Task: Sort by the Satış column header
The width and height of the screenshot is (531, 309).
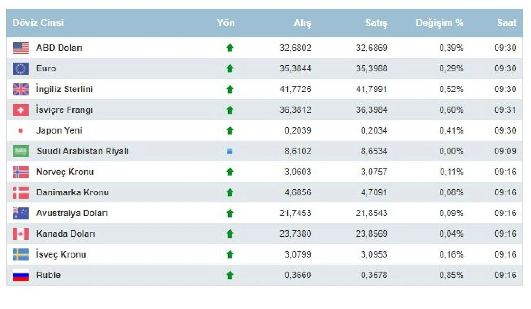Action: click(x=376, y=23)
